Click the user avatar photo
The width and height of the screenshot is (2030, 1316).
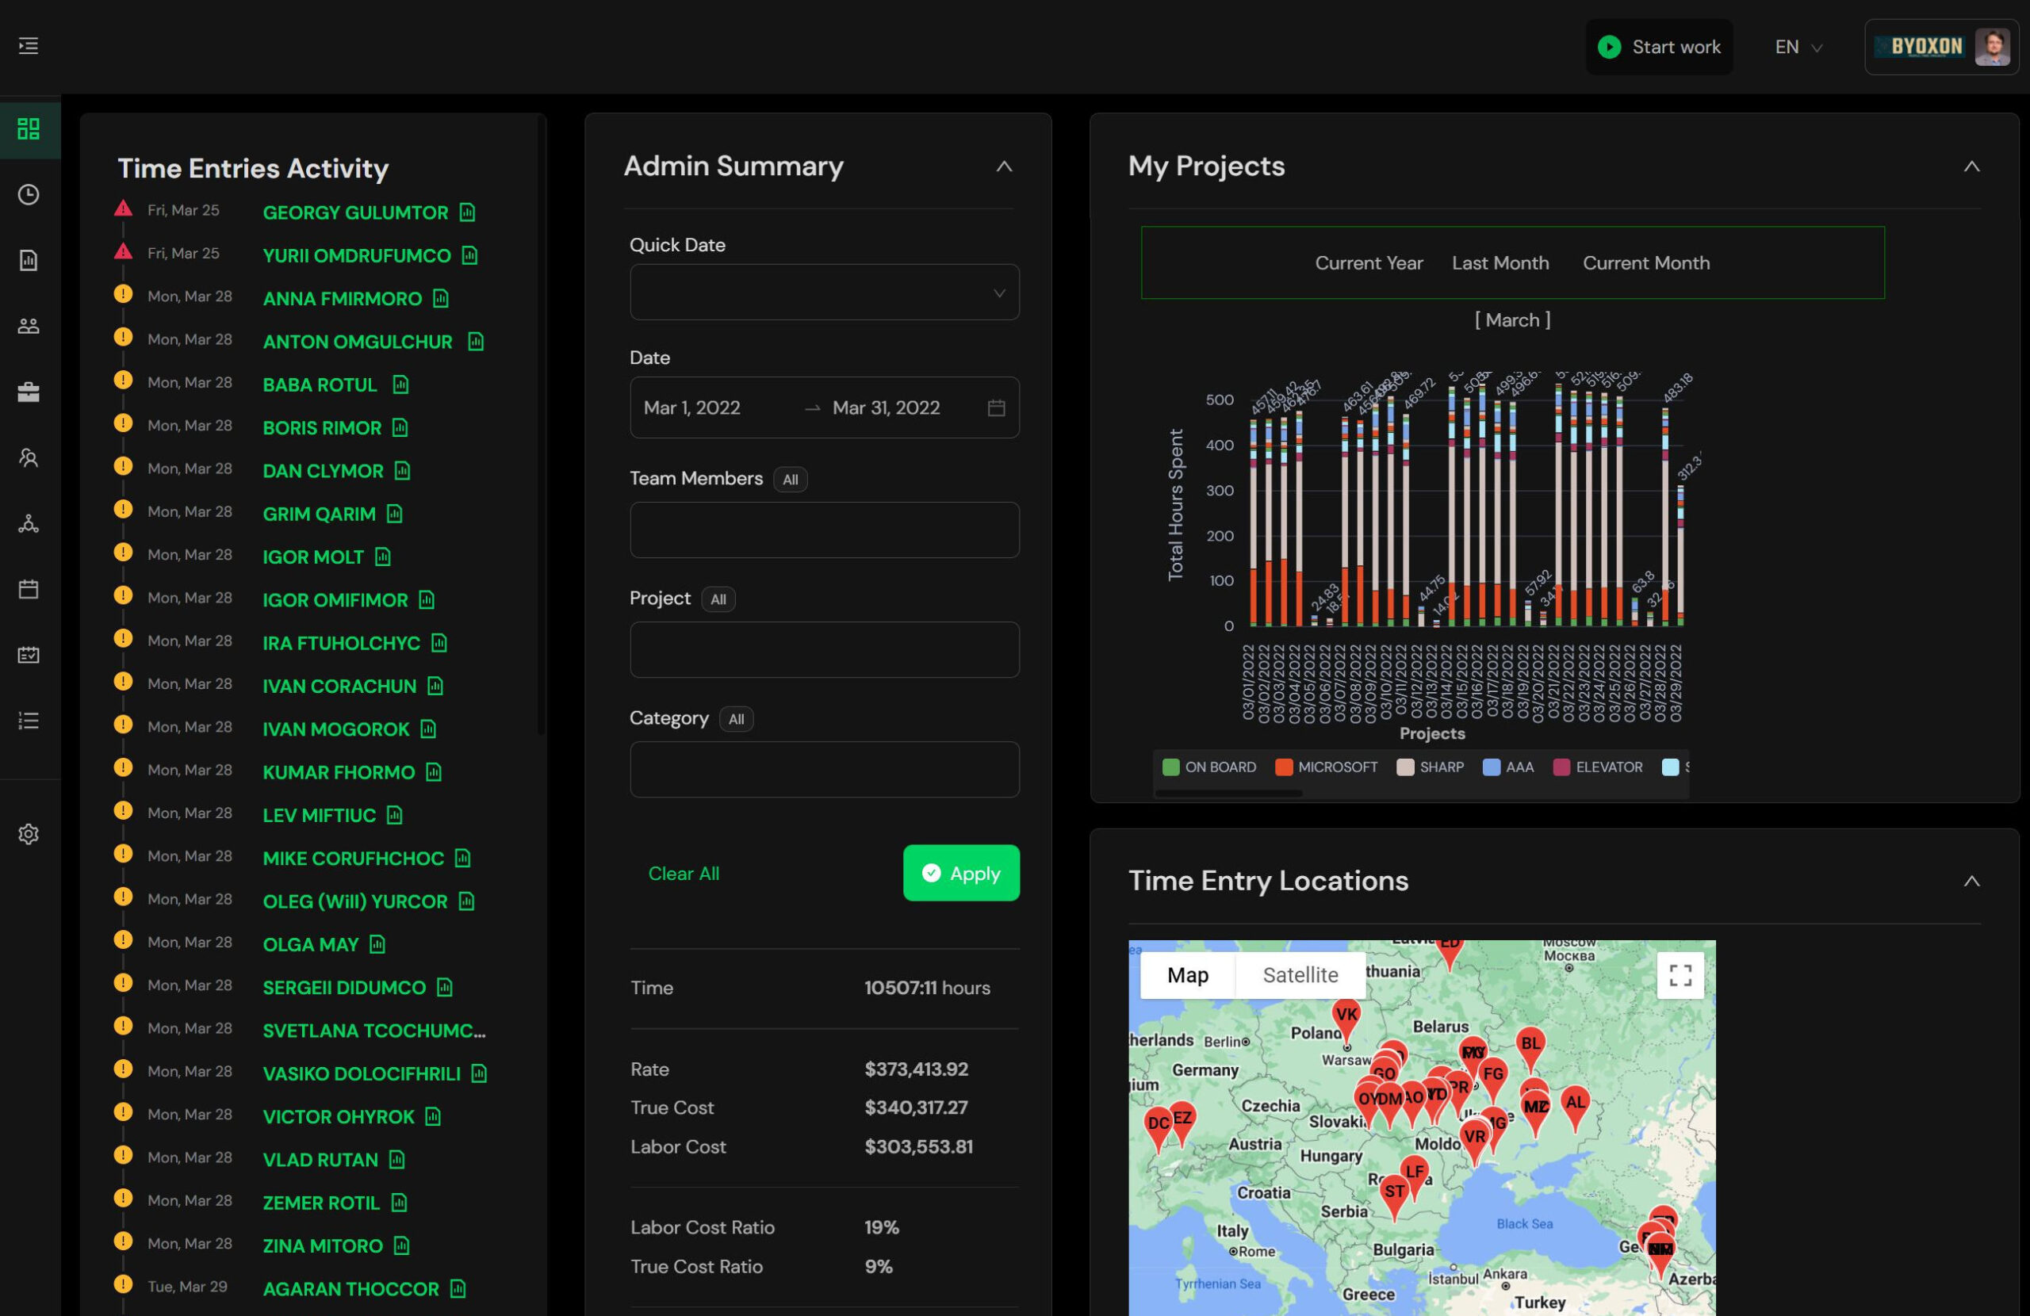(1993, 47)
